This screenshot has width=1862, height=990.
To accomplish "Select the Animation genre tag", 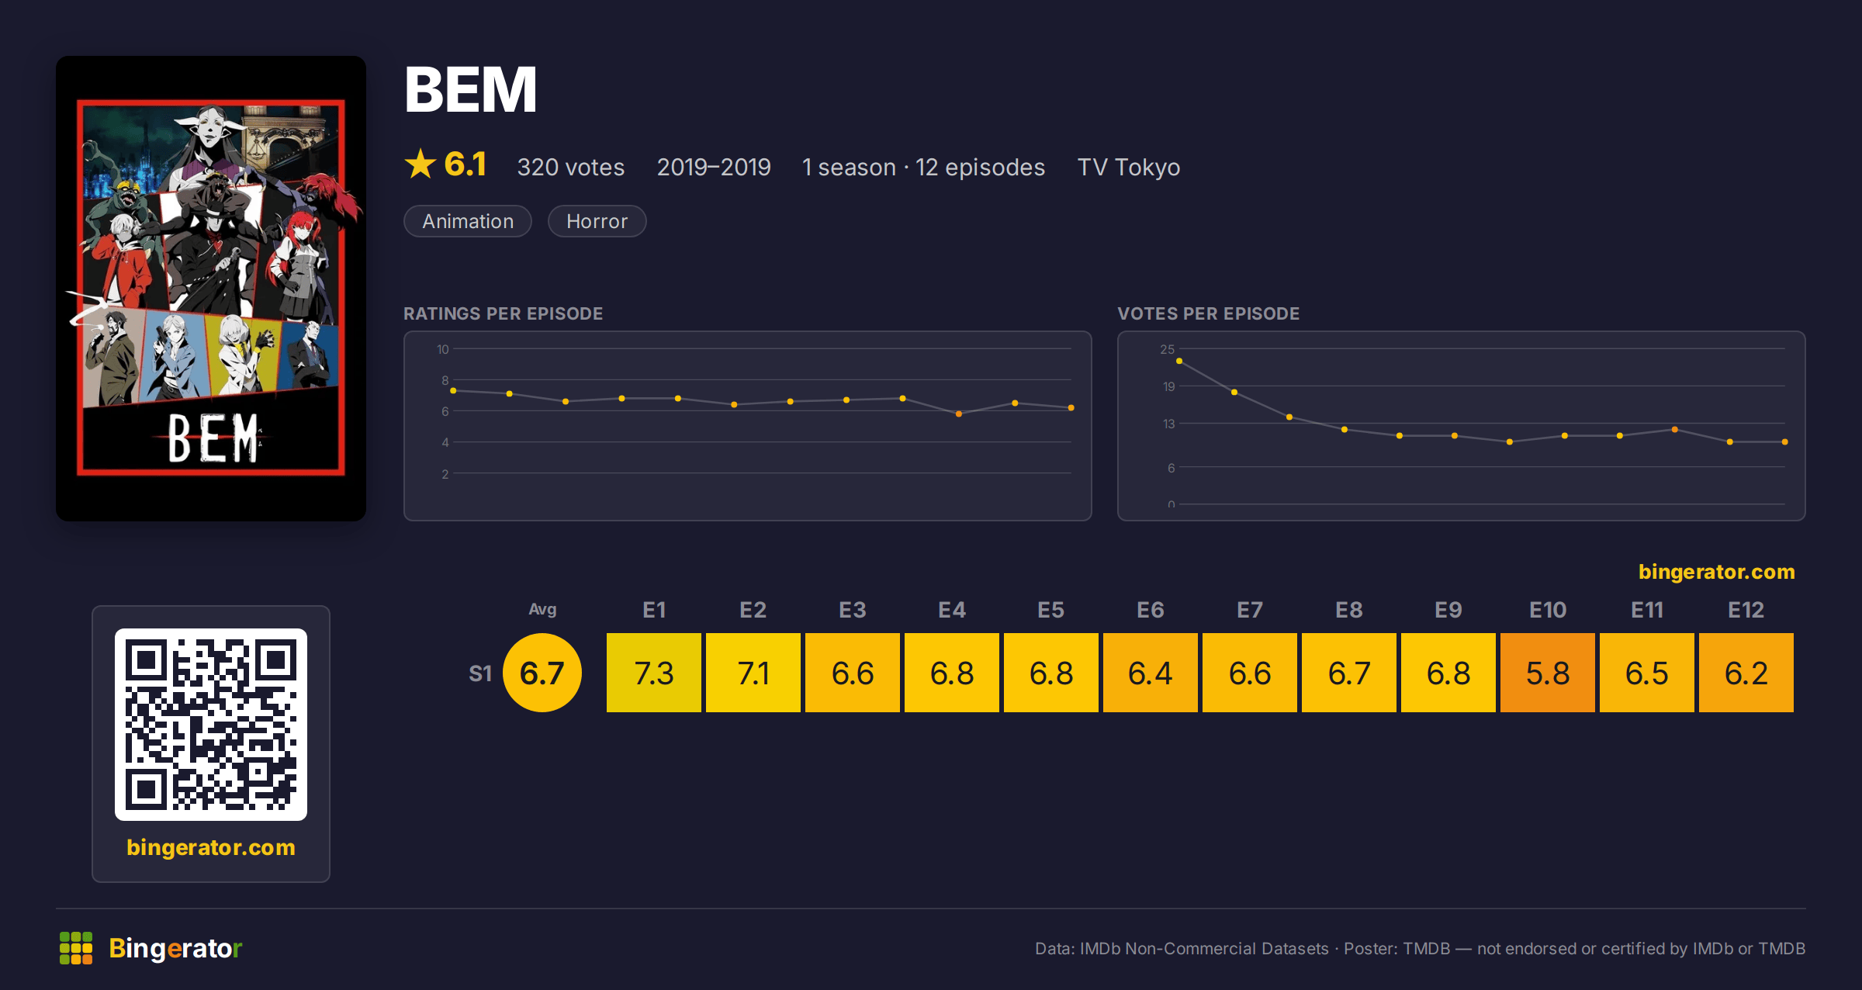I will pyautogui.click(x=468, y=221).
